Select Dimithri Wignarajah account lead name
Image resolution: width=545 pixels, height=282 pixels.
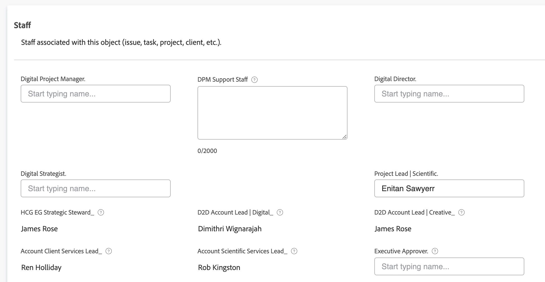[230, 229]
